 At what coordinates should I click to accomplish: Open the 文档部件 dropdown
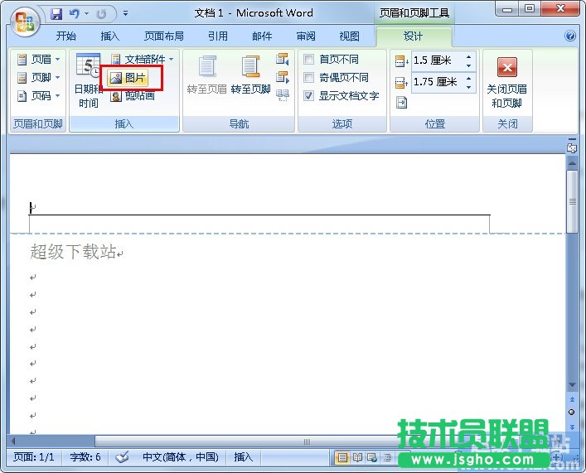[x=143, y=60]
